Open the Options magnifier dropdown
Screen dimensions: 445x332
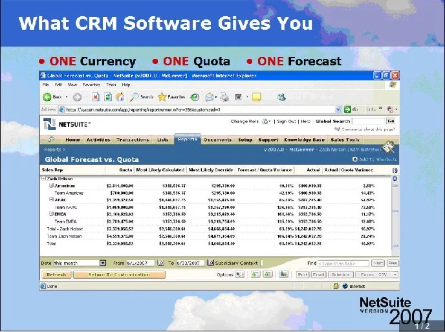point(240,274)
